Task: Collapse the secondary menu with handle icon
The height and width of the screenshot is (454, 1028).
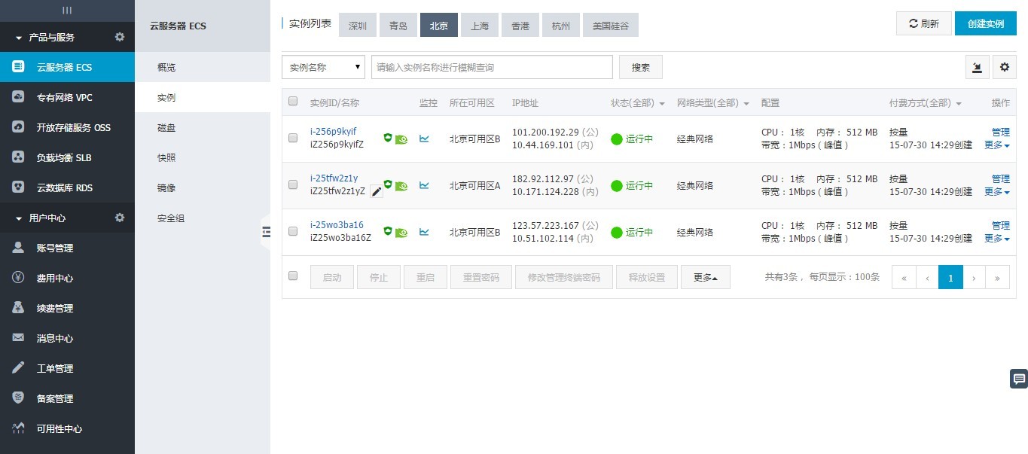Action: [x=266, y=232]
